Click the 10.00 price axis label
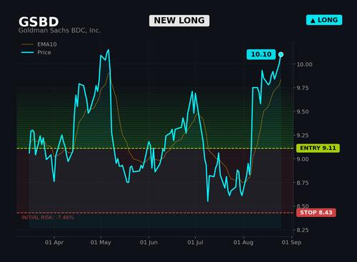Screen dimensions: 357x262 click(x=304, y=64)
